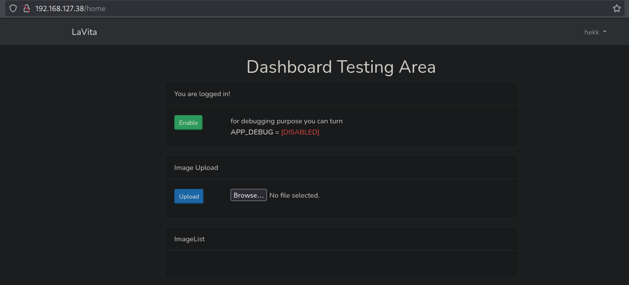This screenshot has height=285, width=629.
Task: Click the caret arrow beside hekk
Action: [605, 32]
